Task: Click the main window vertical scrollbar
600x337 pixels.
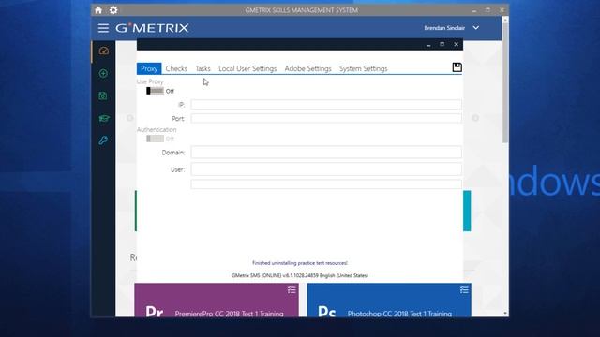Action: pyautogui.click(x=505, y=83)
